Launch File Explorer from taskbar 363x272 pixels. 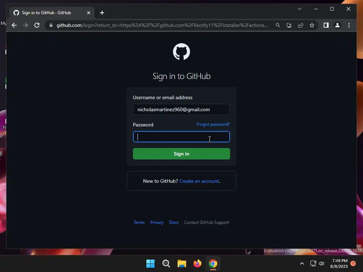(182, 263)
